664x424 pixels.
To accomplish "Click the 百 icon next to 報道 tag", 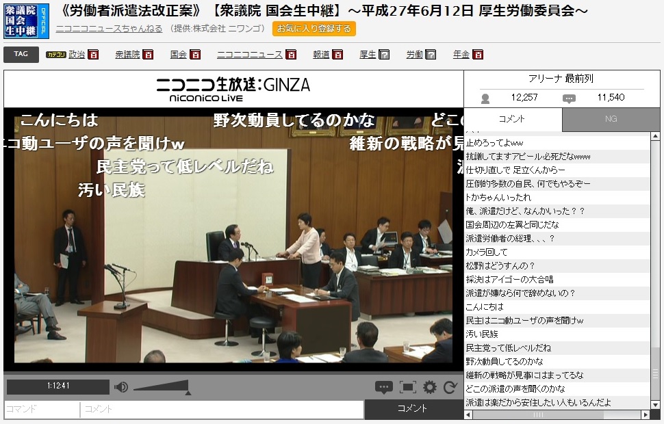I will 337,55.
